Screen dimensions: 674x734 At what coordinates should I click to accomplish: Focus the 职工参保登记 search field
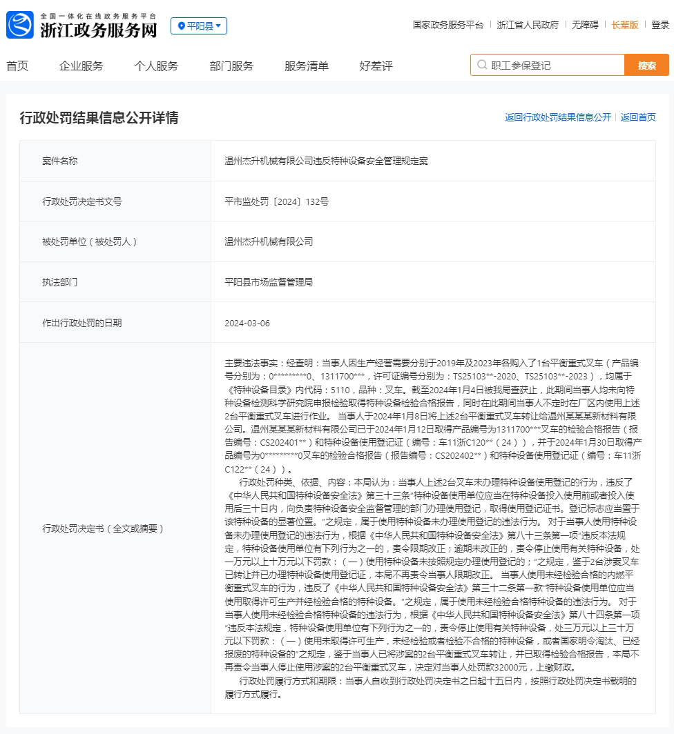(552, 66)
